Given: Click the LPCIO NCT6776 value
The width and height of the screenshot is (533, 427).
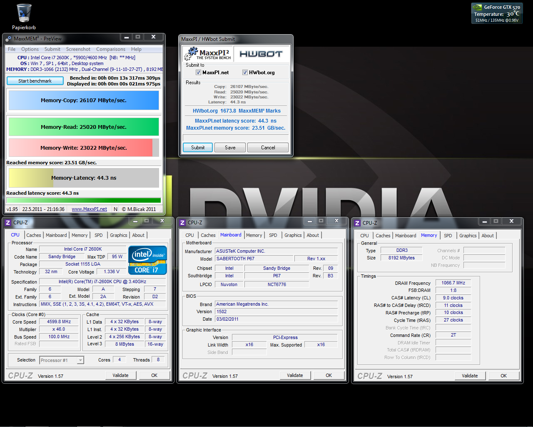Looking at the screenshot, I should click(276, 285).
